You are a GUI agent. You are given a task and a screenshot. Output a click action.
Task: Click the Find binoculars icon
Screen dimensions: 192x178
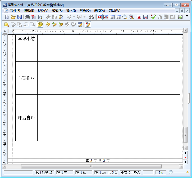[x=91, y=17]
